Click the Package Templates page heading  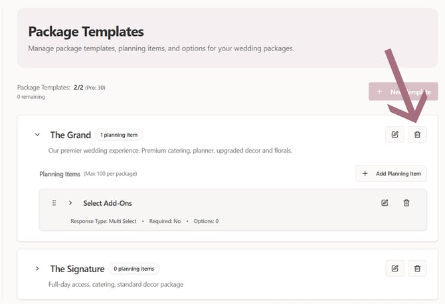tap(86, 31)
